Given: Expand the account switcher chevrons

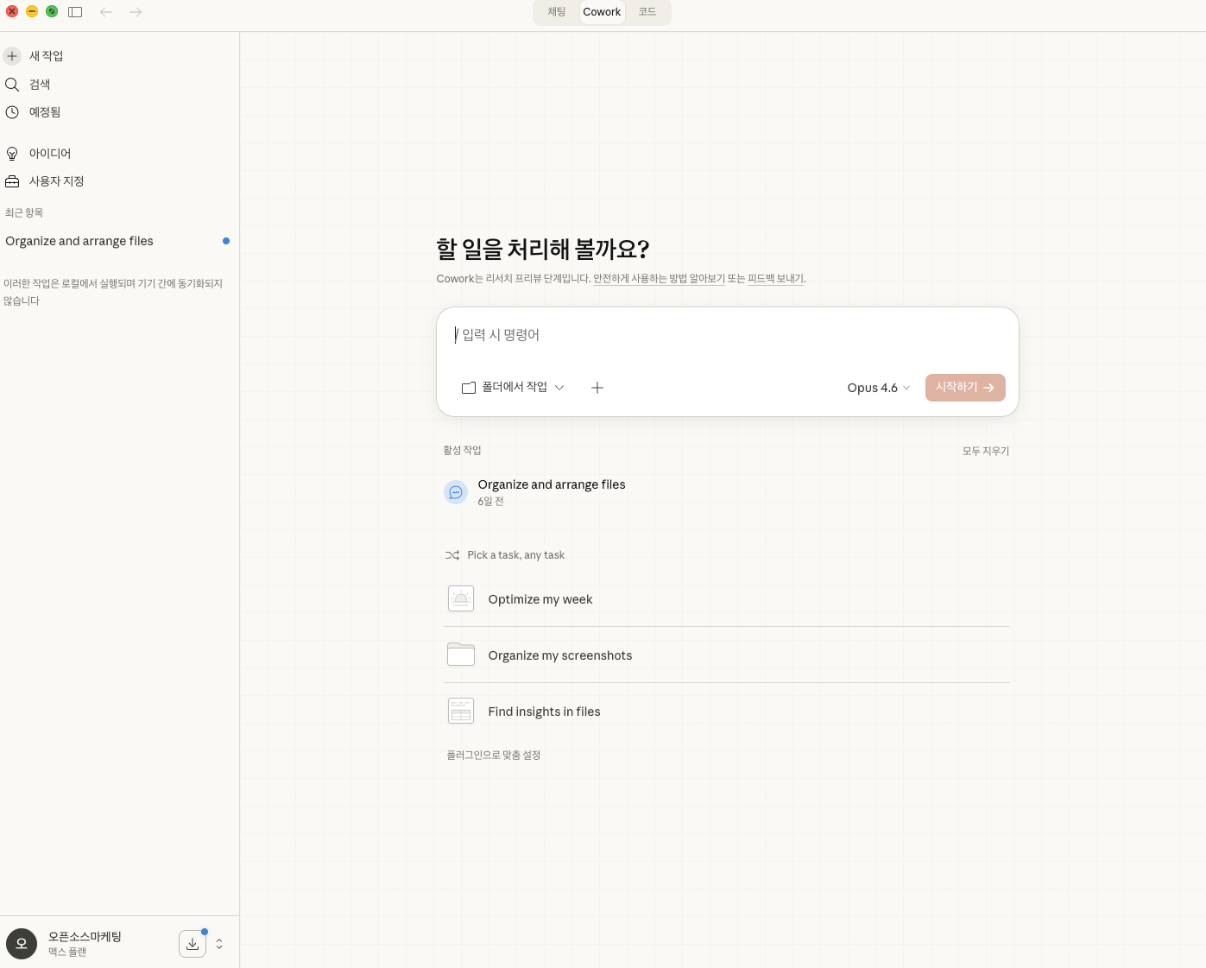Looking at the screenshot, I should click(x=219, y=944).
